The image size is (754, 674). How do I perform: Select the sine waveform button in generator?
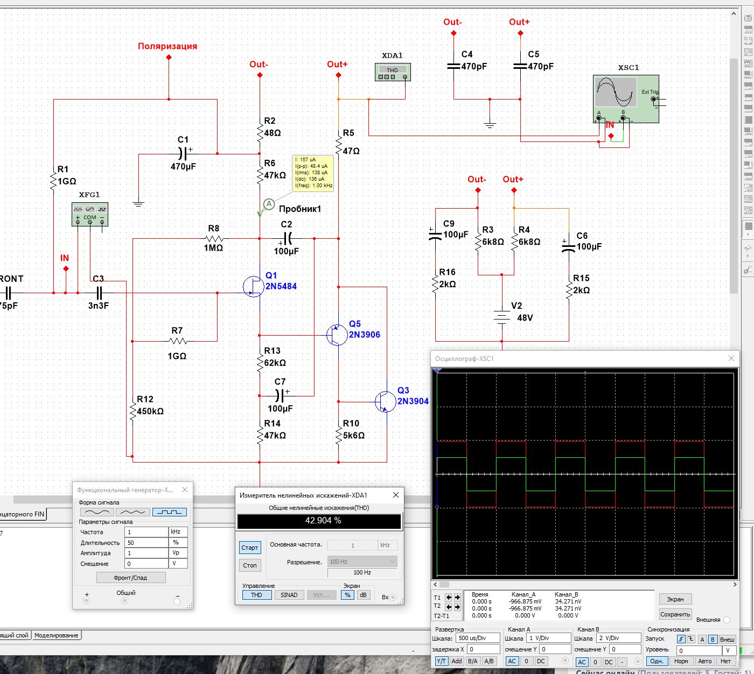(x=97, y=512)
